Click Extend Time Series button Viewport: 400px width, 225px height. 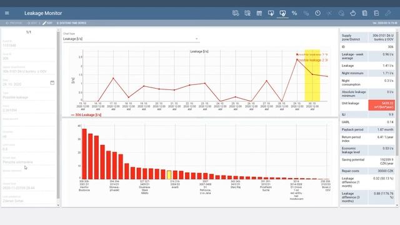click(x=71, y=23)
